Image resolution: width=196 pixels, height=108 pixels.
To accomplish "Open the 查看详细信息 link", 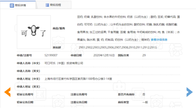I will pyautogui.click(x=159, y=40).
